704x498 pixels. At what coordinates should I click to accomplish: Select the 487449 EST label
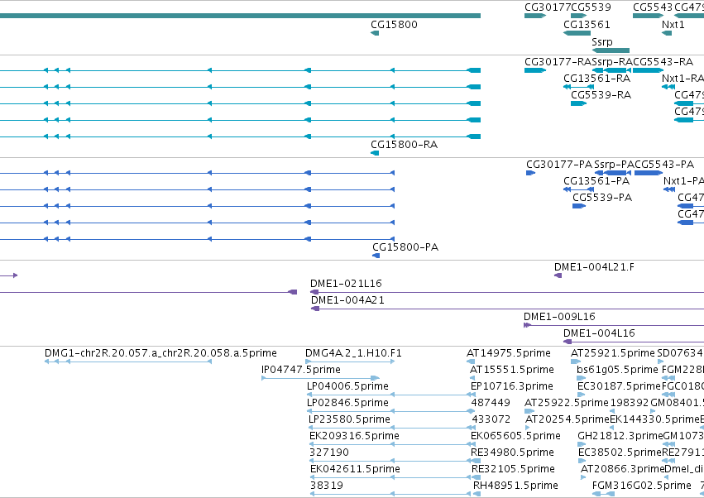tap(491, 403)
